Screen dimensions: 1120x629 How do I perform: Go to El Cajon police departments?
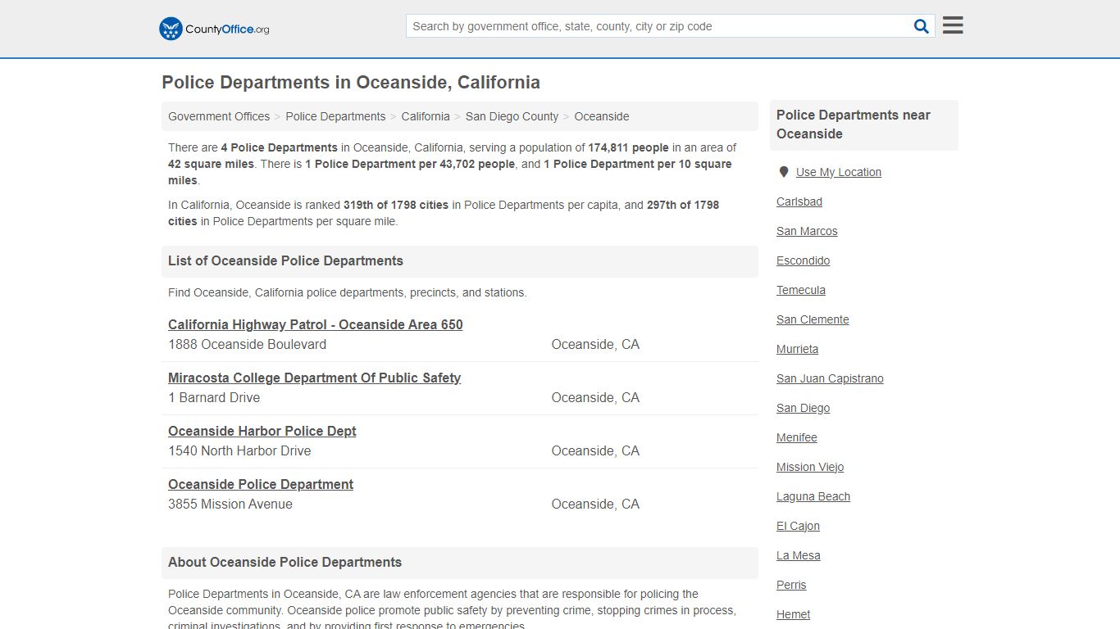799,526
